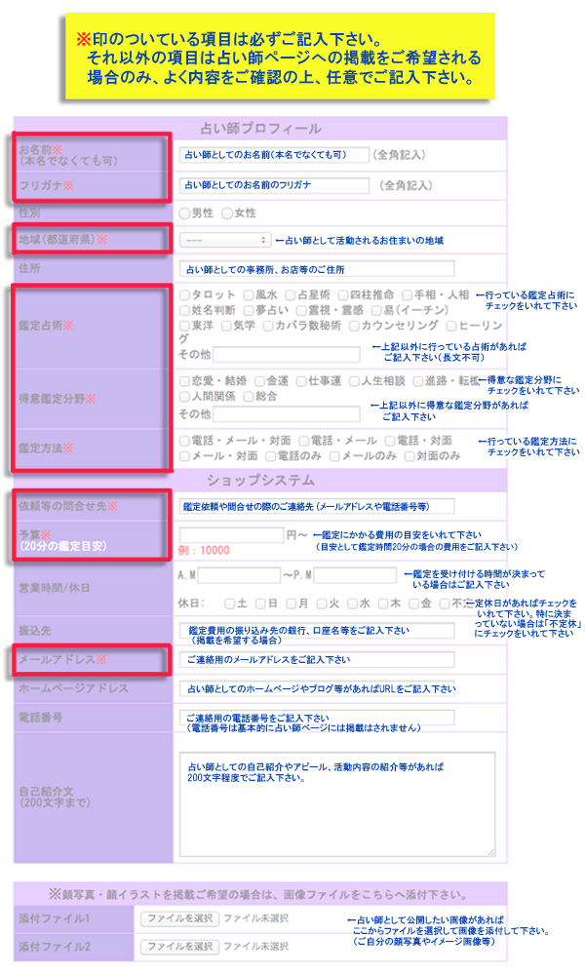This screenshot has height=975, width=585.
Task: Check the 恋愛・結婚 checkbox
Action: pyautogui.click(x=185, y=381)
